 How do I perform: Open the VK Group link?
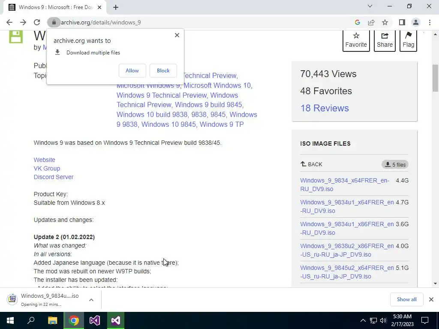click(x=47, y=168)
